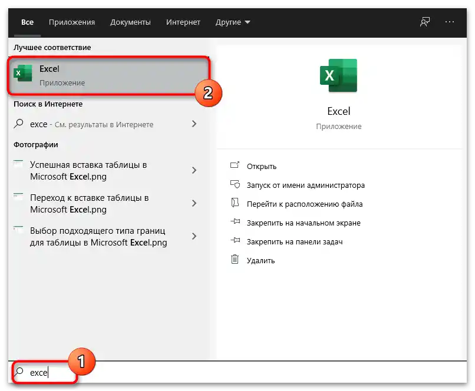The height and width of the screenshot is (391, 475).
Task: Open the three-dots options menu
Action: (x=450, y=22)
